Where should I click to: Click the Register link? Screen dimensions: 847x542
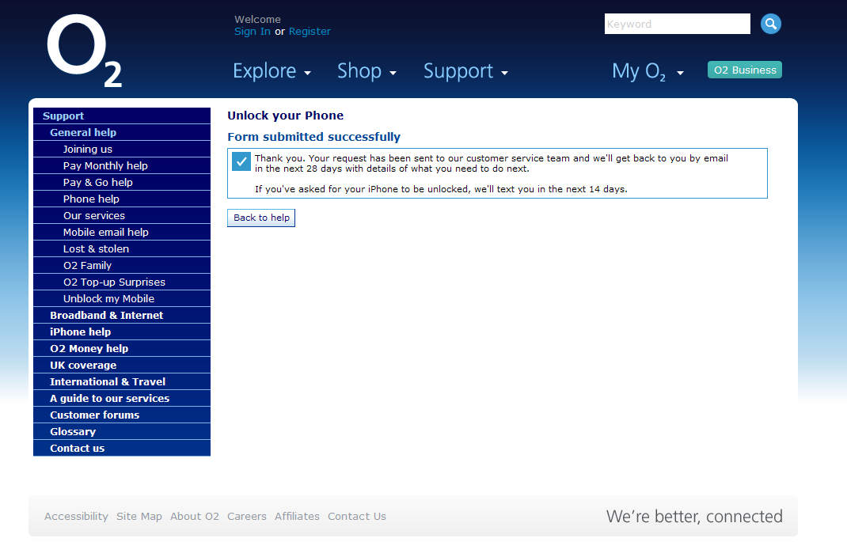(x=310, y=32)
